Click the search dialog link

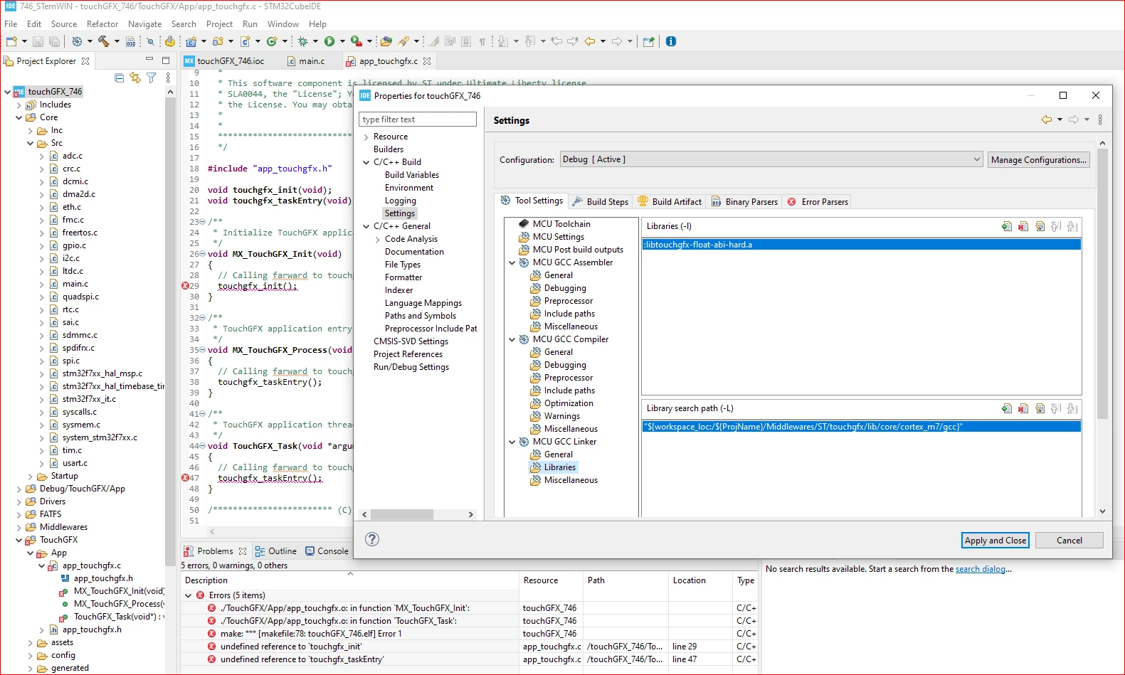pos(981,569)
